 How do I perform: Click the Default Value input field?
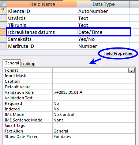point(94,87)
